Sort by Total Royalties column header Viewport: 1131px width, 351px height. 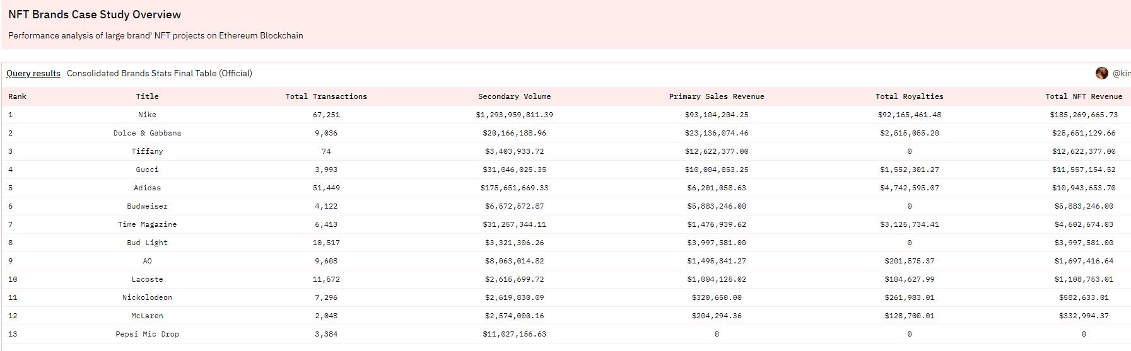tap(909, 96)
